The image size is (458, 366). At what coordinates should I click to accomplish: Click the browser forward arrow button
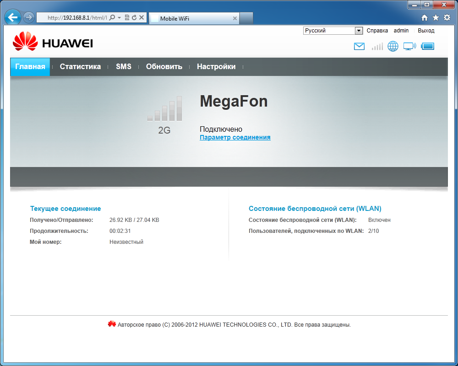coord(28,17)
